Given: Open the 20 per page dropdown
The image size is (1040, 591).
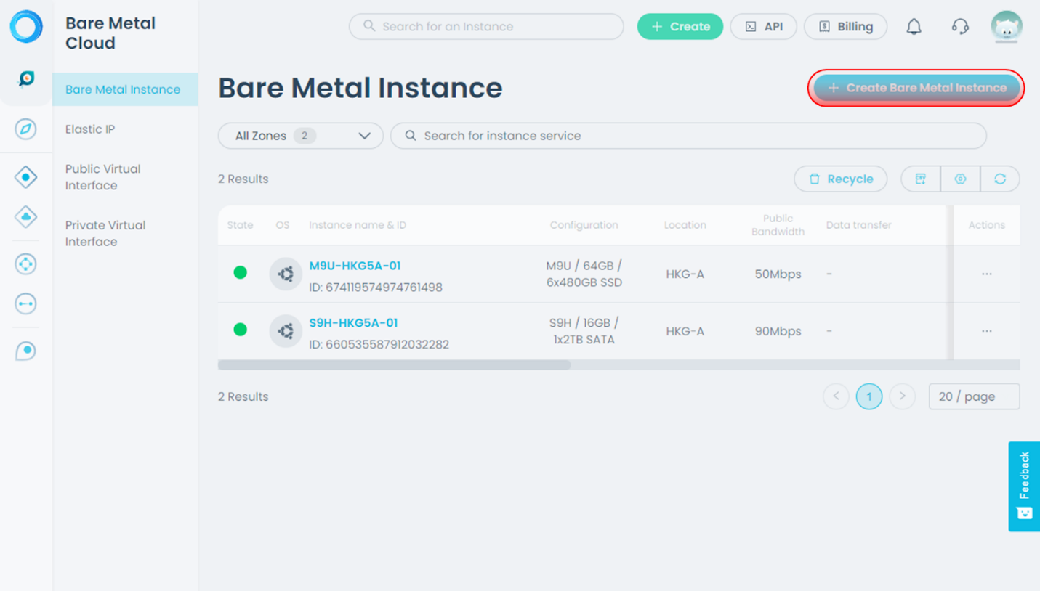Looking at the screenshot, I should point(974,396).
